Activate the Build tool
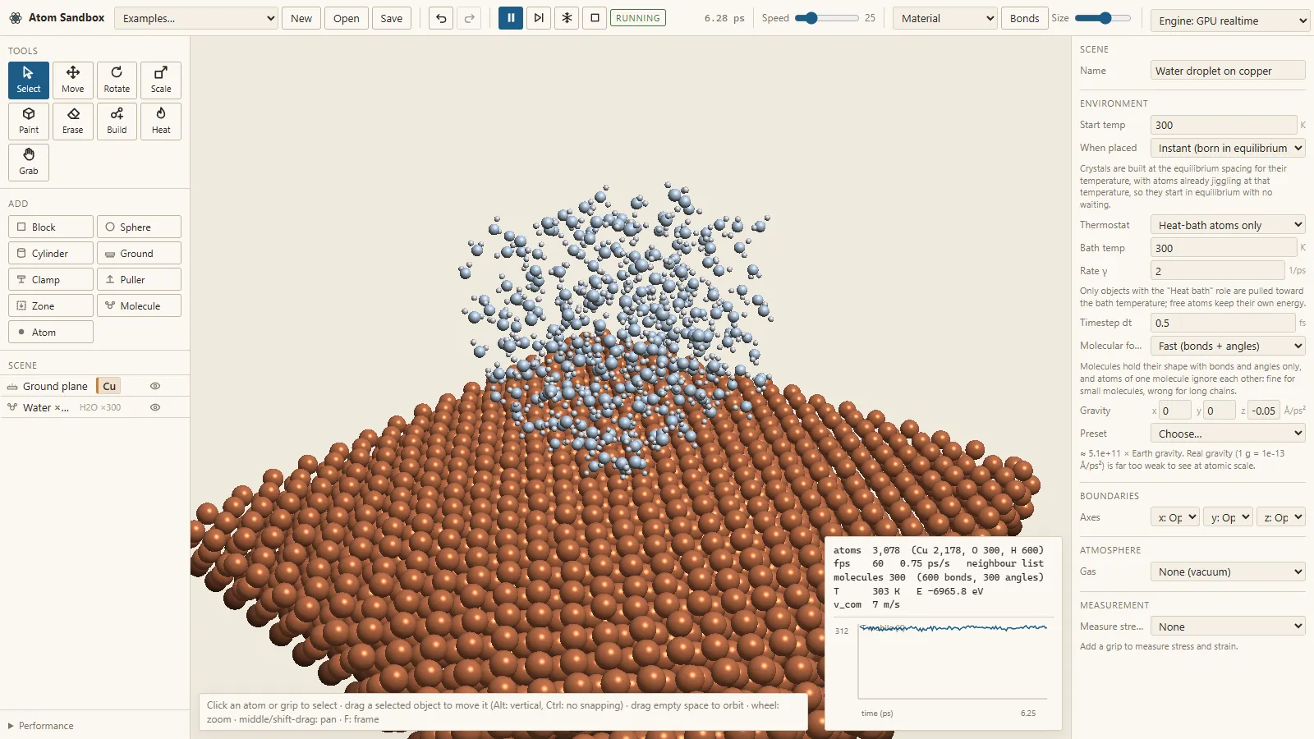The width and height of the screenshot is (1314, 739). [x=117, y=122]
